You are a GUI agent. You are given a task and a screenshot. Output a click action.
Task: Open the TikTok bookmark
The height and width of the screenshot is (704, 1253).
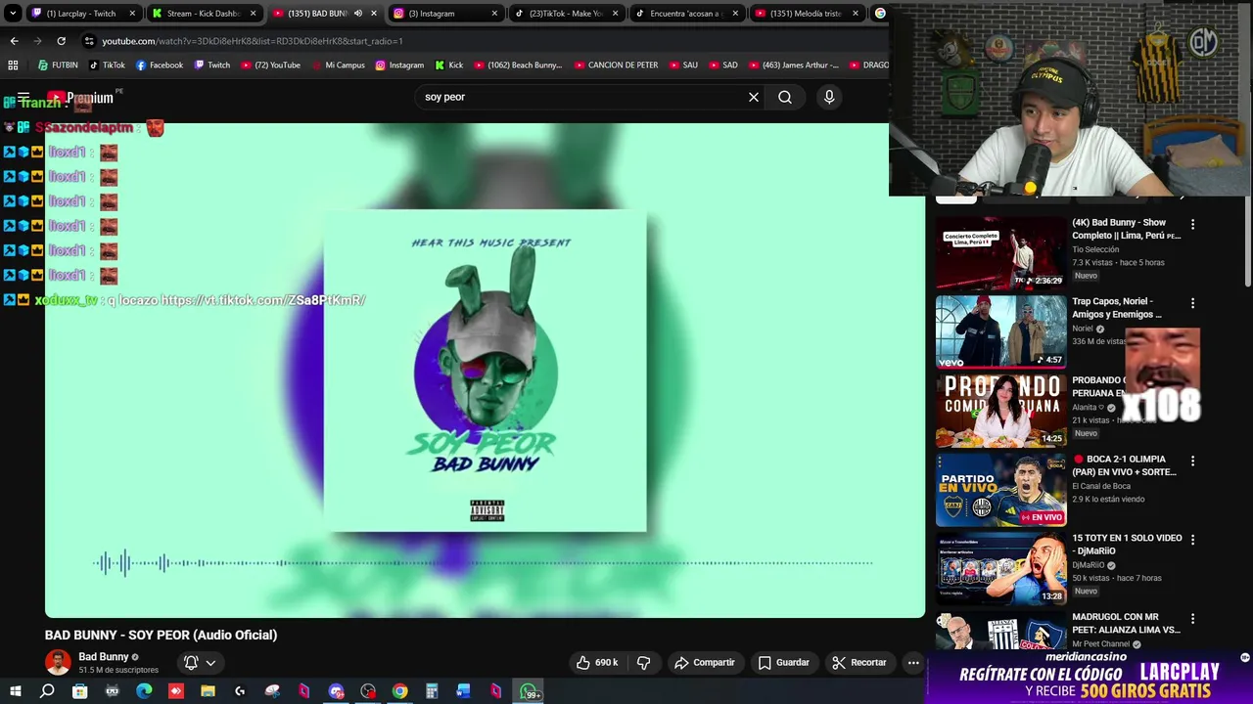107,65
